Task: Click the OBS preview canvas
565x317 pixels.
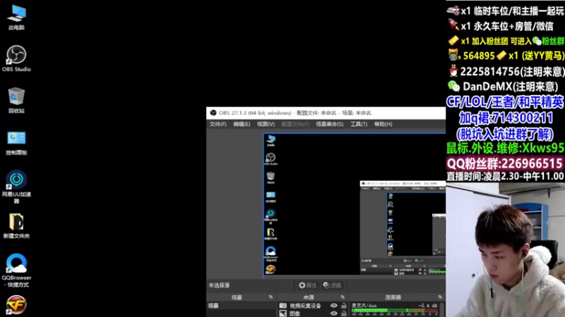Action: coord(355,205)
